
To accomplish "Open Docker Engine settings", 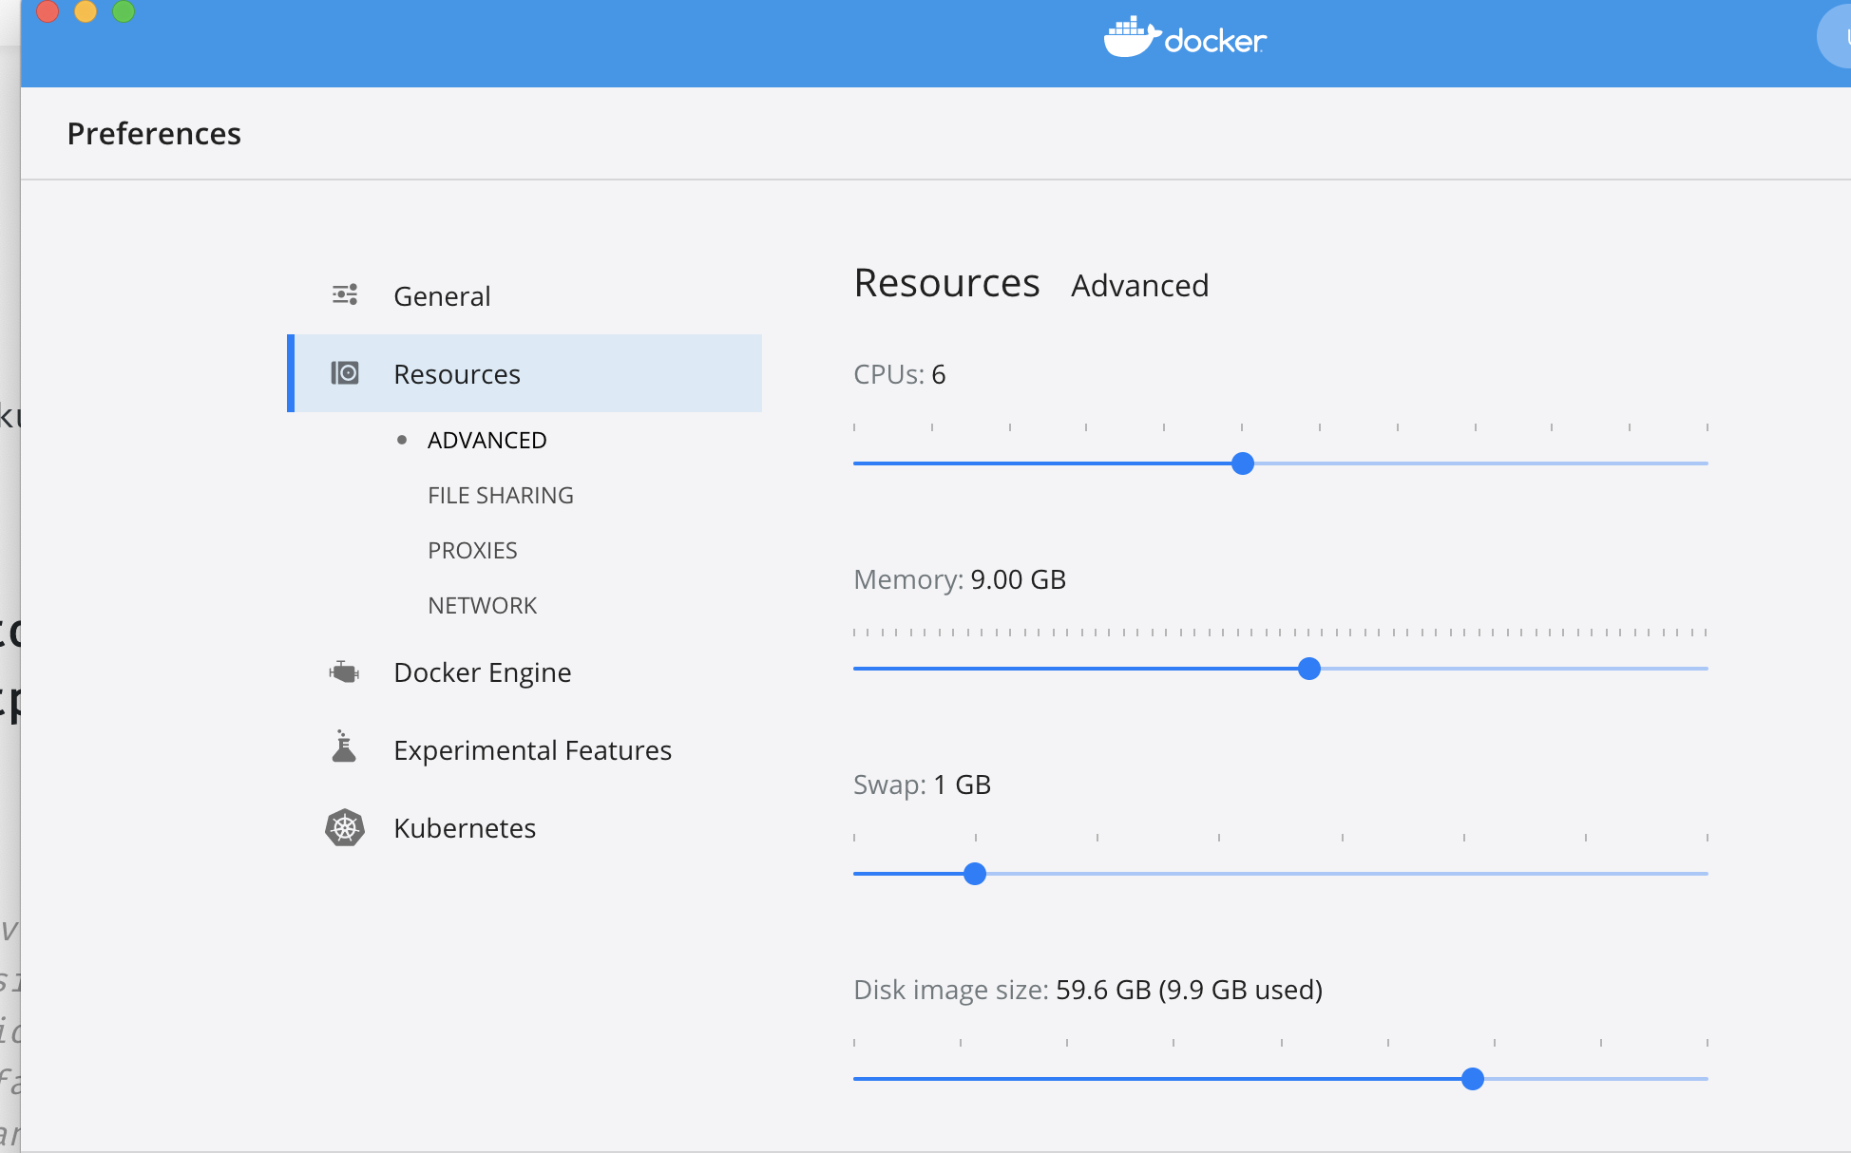I will click(x=482, y=672).
